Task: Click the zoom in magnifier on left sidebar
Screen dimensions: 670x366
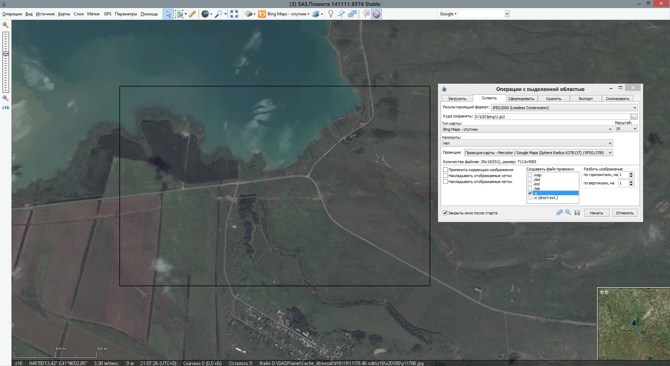Action: point(6,25)
